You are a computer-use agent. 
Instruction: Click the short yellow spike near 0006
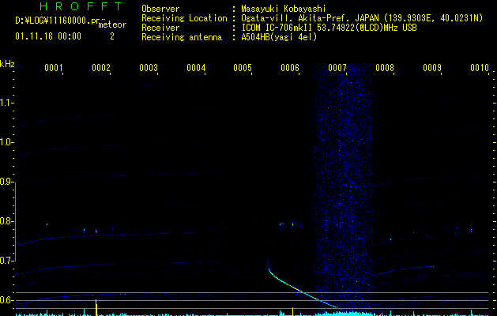292,311
